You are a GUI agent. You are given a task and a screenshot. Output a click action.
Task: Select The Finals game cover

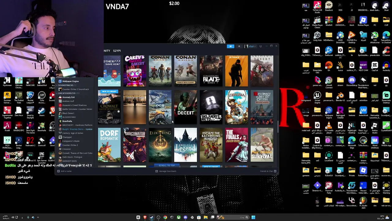[x=236, y=145]
